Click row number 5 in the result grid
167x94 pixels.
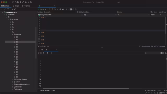[x=40, y=68]
